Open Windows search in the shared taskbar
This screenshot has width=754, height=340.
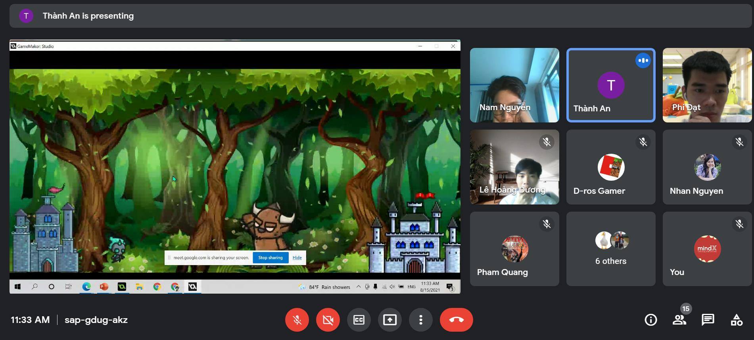click(35, 287)
